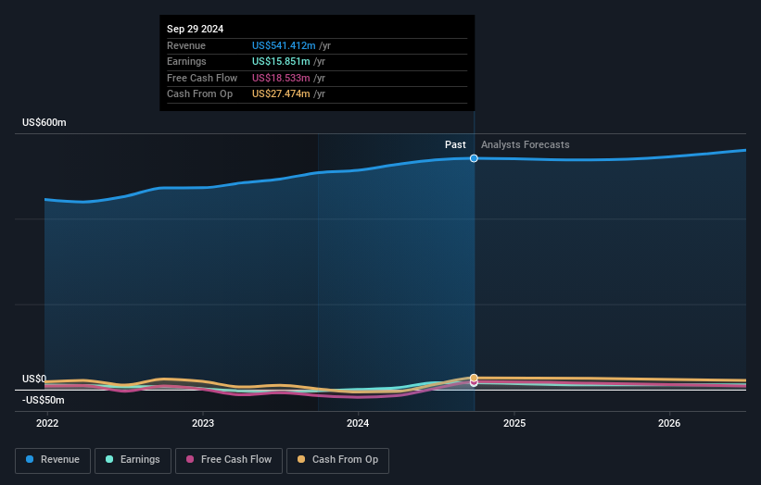The height and width of the screenshot is (485, 761).
Task: Click the Free Cash Flow row label in tooltip
Action: pos(202,78)
